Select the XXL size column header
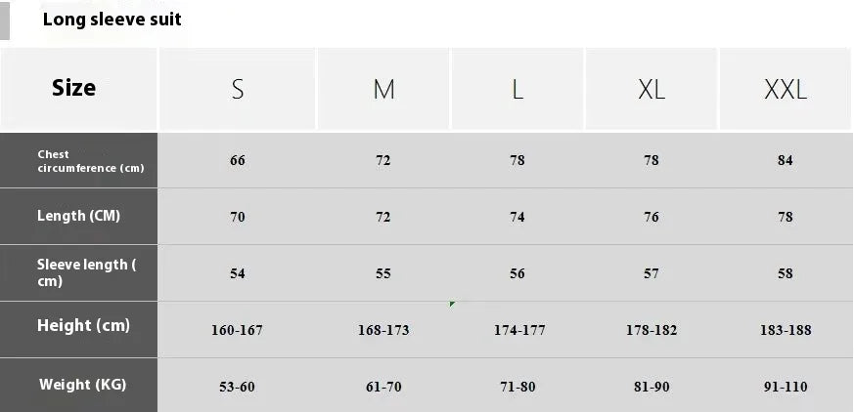 click(786, 90)
